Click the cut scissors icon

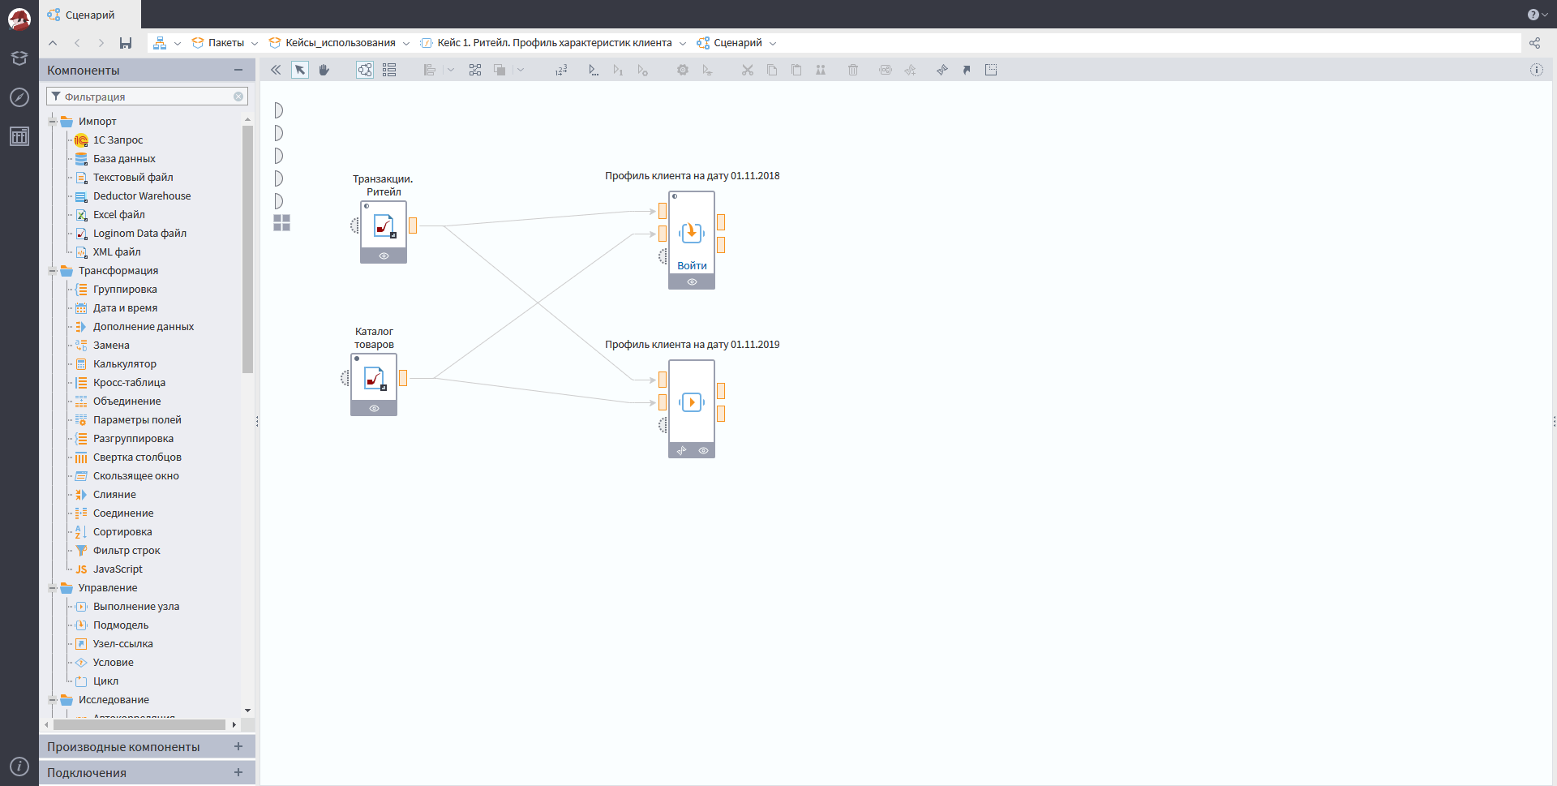[748, 70]
